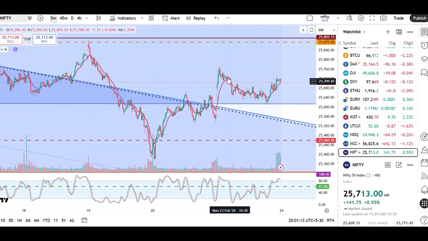This screenshot has height=241, width=428.
Task: Start bar Replay mode
Action: click(196, 18)
